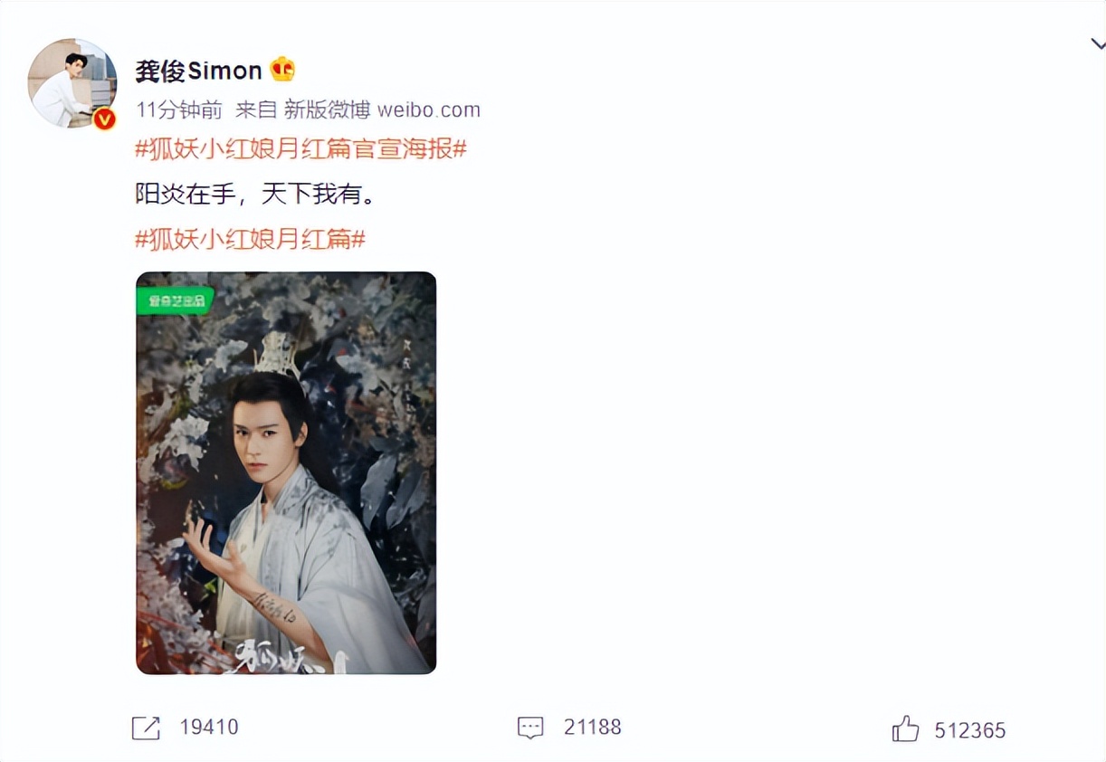The width and height of the screenshot is (1106, 762).
Task: Click the green 爱奇艺出品 badge on poster
Action: [174, 300]
